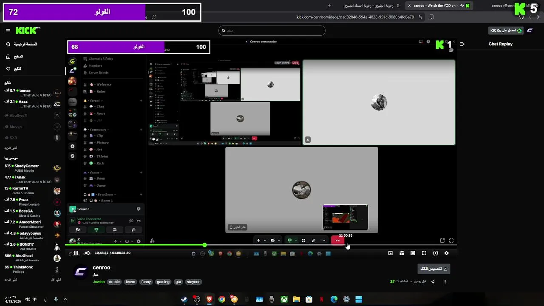The height and width of the screenshot is (306, 544).
Task: Open the Kick sidebar hamburger menu
Action: (x=8, y=31)
